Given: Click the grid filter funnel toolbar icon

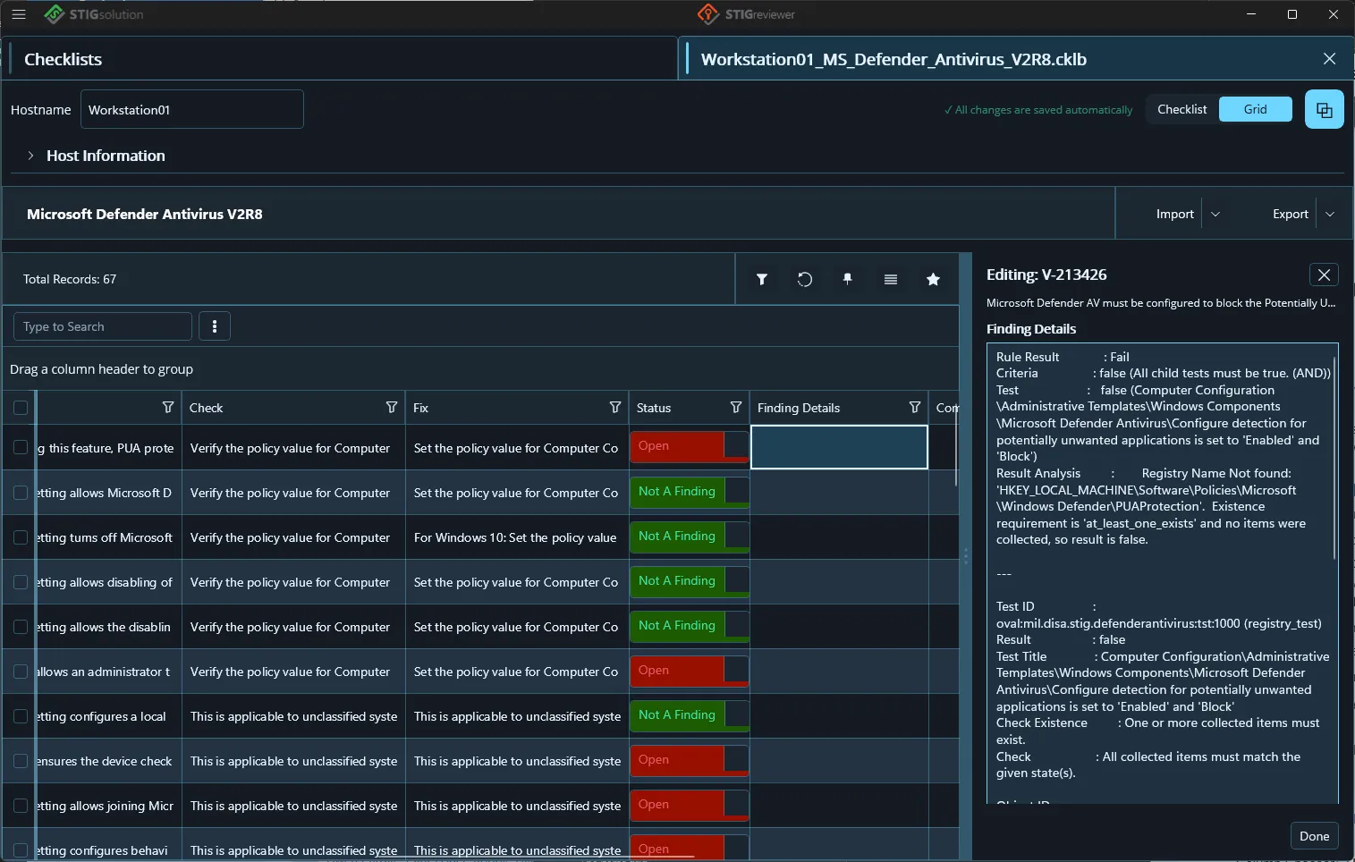Looking at the screenshot, I should tap(762, 279).
